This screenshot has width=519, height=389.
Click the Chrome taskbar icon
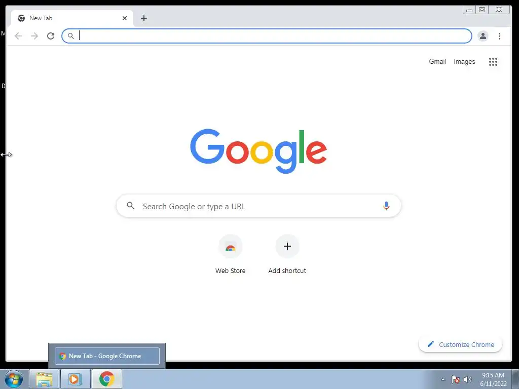(106, 379)
